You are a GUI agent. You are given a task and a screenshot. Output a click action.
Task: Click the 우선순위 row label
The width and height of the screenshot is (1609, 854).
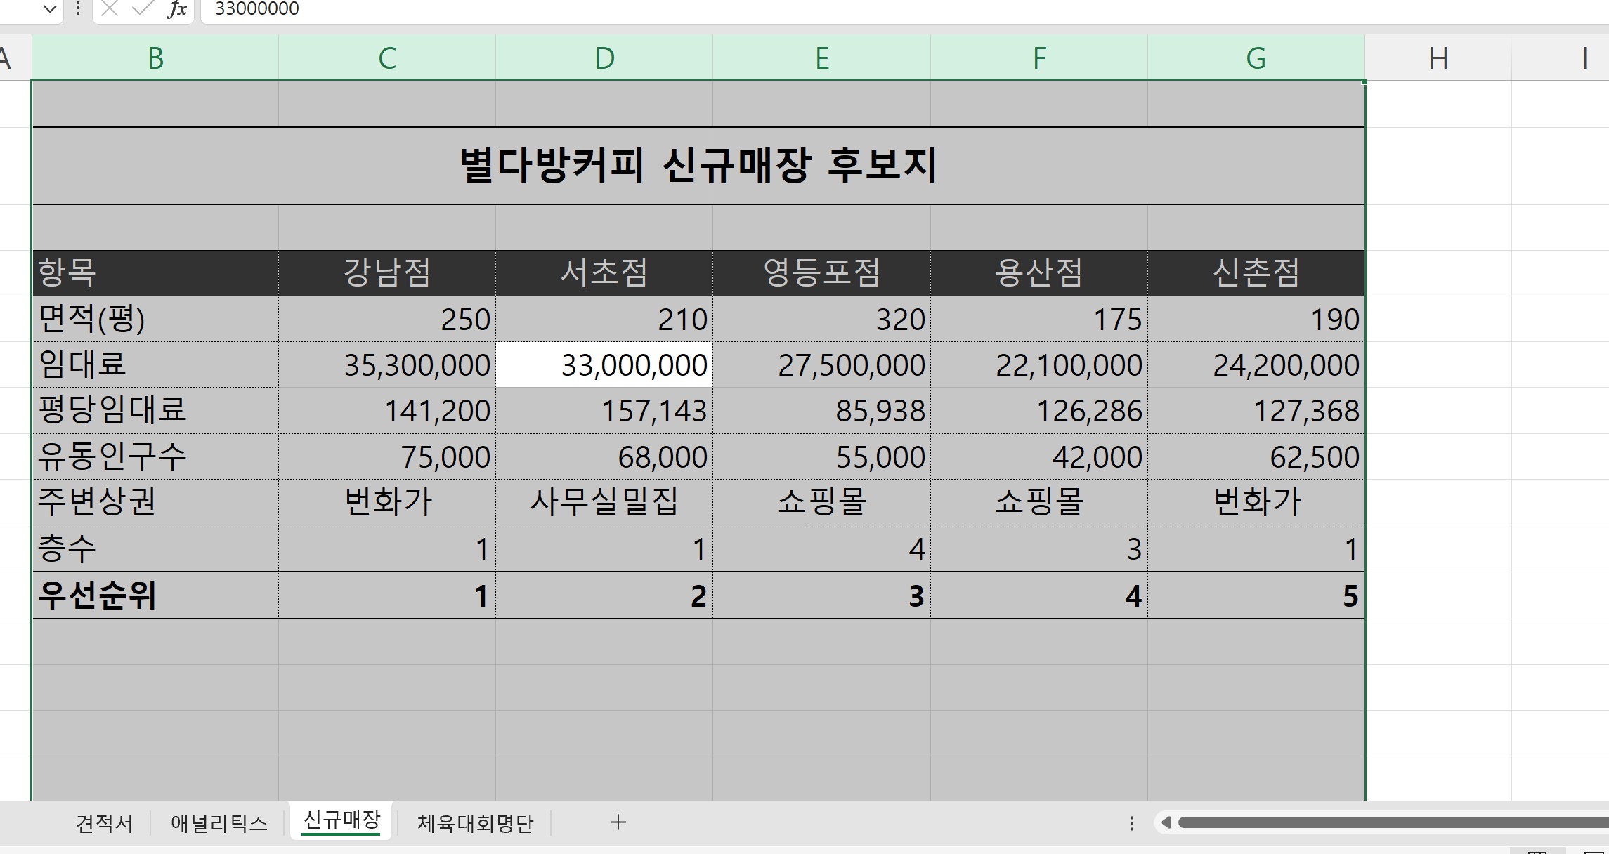[155, 596]
